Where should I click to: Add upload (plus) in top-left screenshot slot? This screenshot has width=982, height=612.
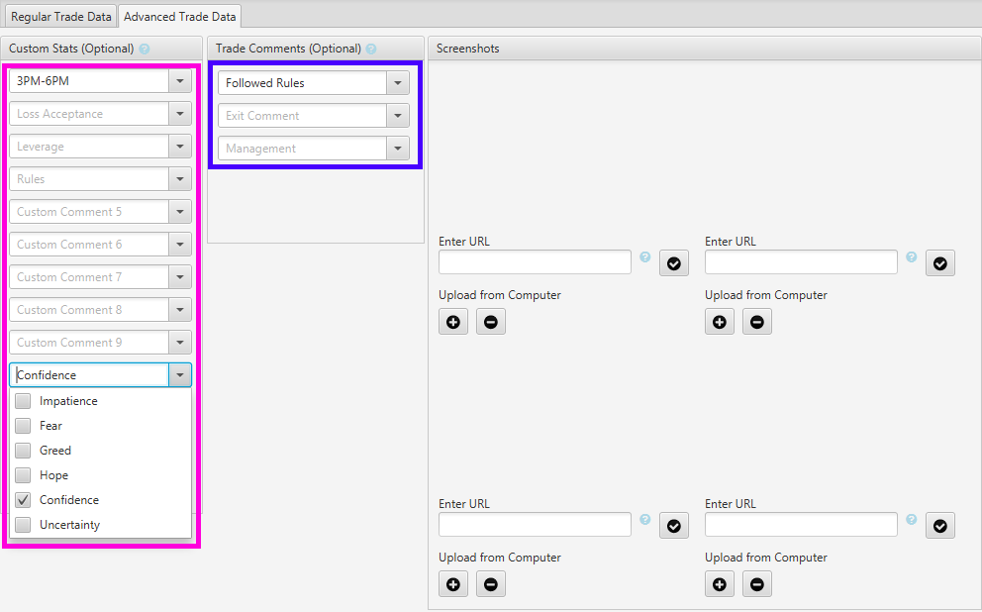click(453, 322)
